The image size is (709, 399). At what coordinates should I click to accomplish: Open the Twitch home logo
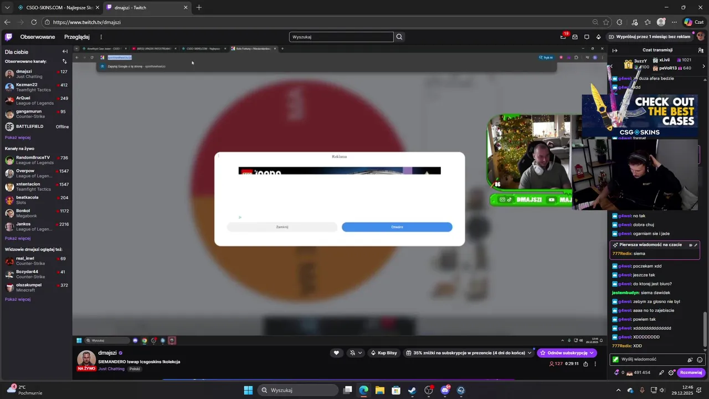pyautogui.click(x=8, y=37)
